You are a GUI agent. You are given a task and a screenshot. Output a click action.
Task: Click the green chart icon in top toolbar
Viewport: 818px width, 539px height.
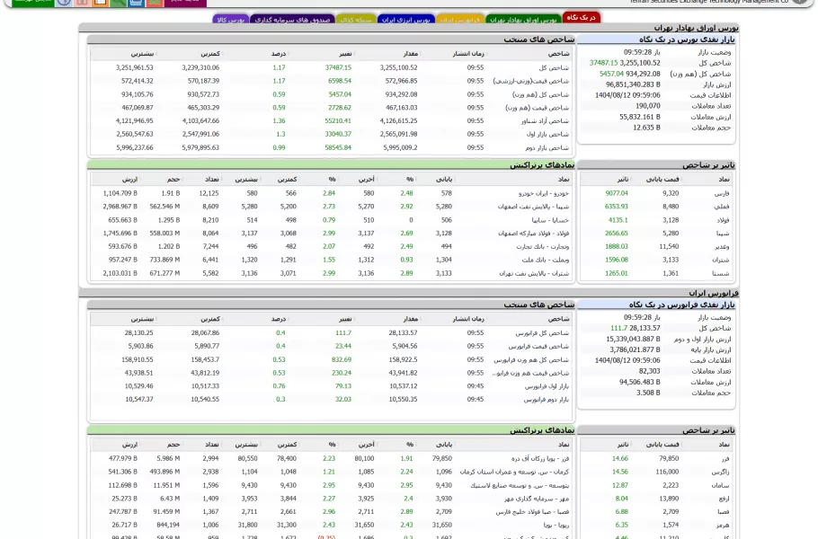point(118,3)
